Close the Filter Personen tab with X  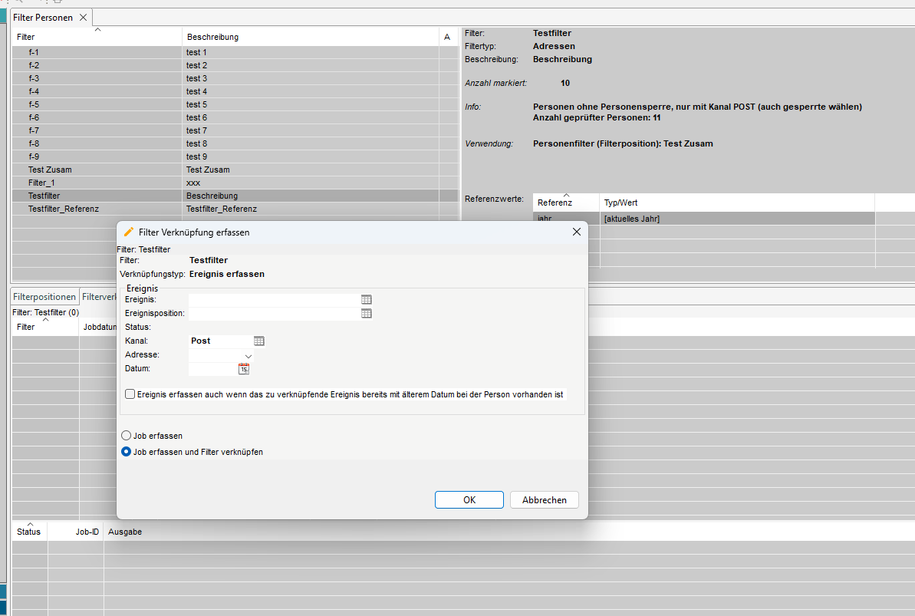coord(84,18)
